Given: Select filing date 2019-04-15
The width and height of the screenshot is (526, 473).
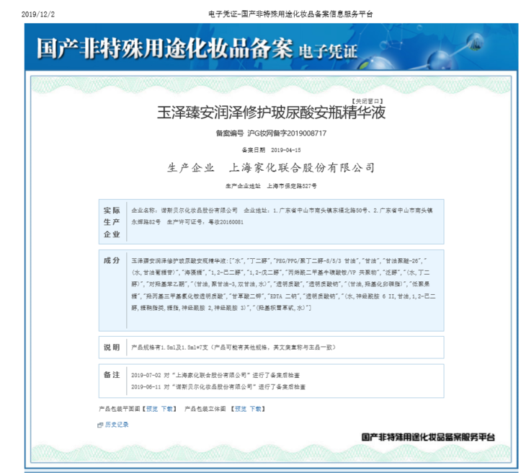Looking at the screenshot, I should [x=286, y=150].
